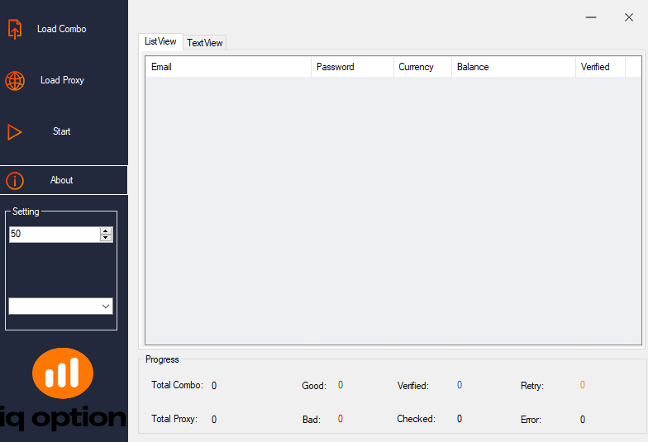Expand the empty Setting combo box
Image resolution: width=648 pixels, height=442 pixels.
[x=60, y=306]
